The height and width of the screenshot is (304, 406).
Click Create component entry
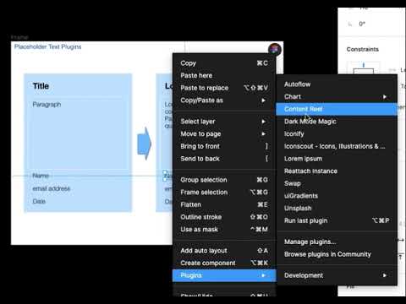[224, 263]
